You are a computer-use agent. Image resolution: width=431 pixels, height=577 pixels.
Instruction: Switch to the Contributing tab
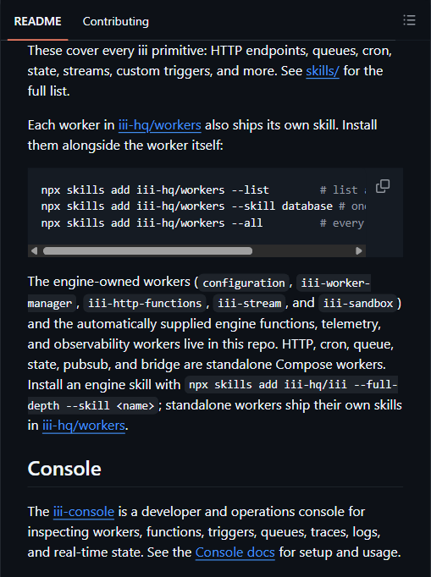point(116,21)
